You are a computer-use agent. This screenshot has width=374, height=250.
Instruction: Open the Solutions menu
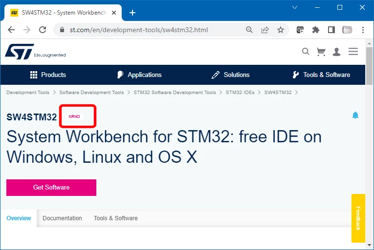pyautogui.click(x=230, y=75)
